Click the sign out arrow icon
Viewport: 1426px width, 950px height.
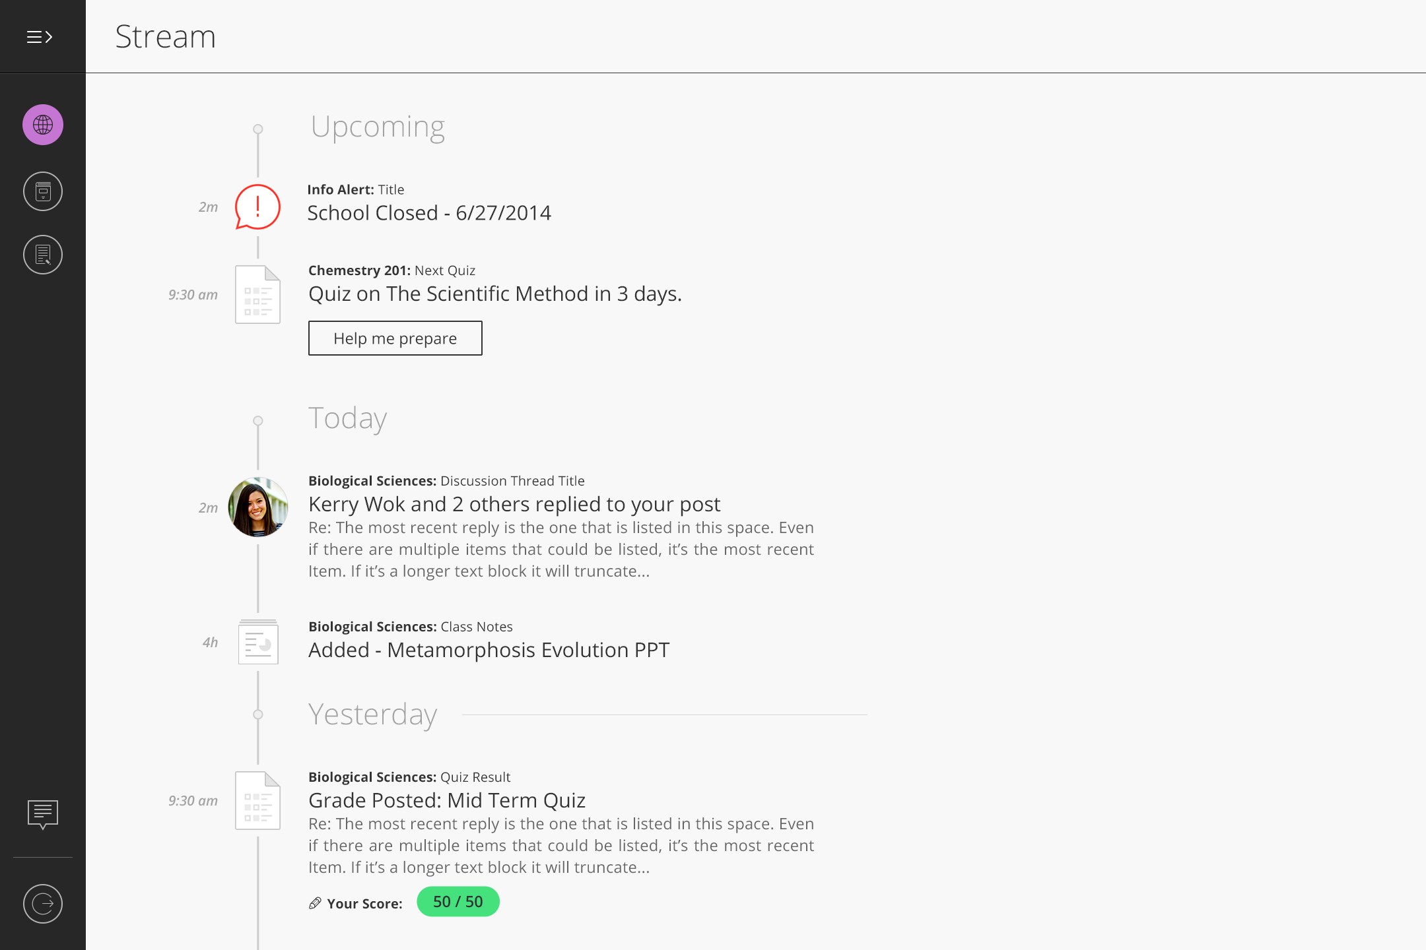(x=43, y=903)
